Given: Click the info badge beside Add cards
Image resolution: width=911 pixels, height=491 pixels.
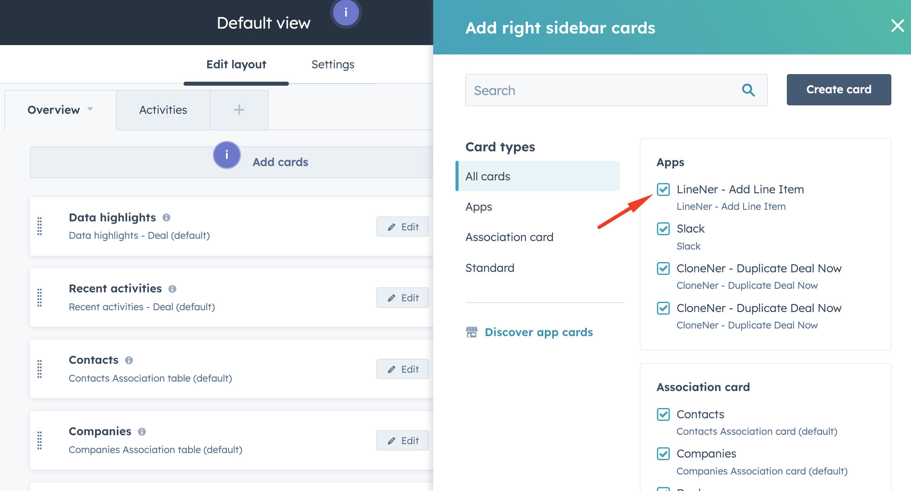Looking at the screenshot, I should 227,155.
